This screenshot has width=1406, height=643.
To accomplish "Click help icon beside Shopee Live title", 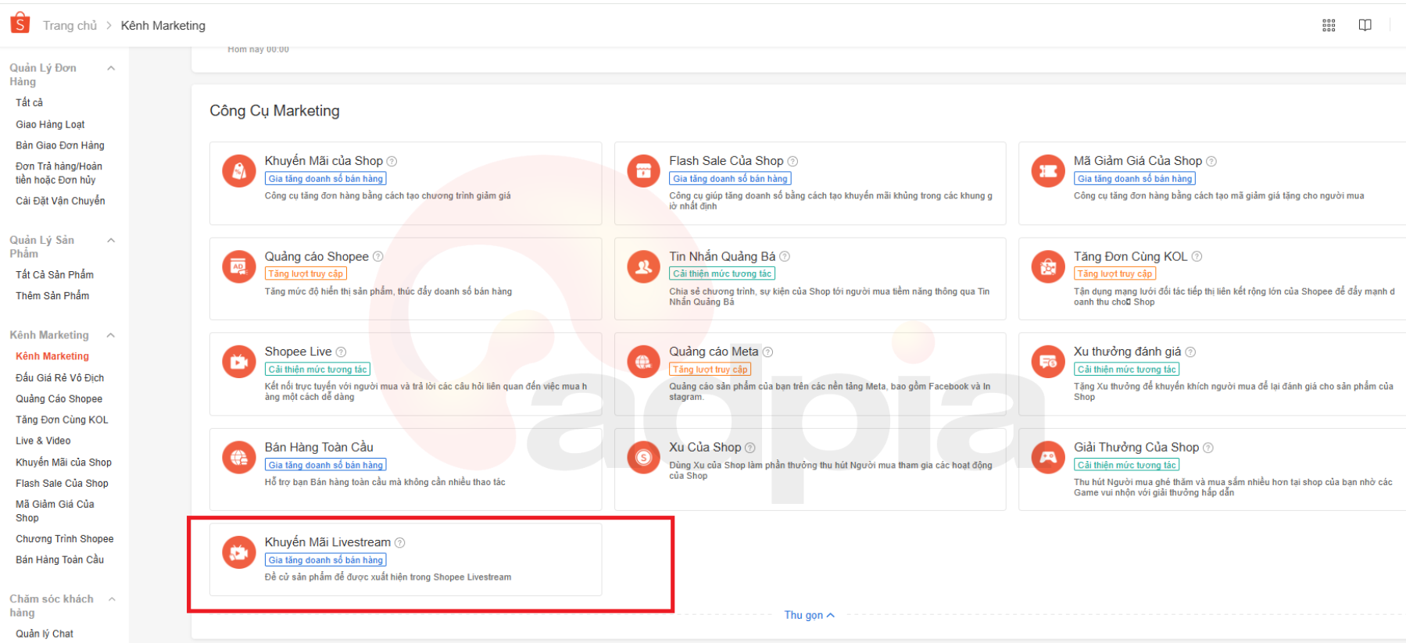I will [341, 352].
